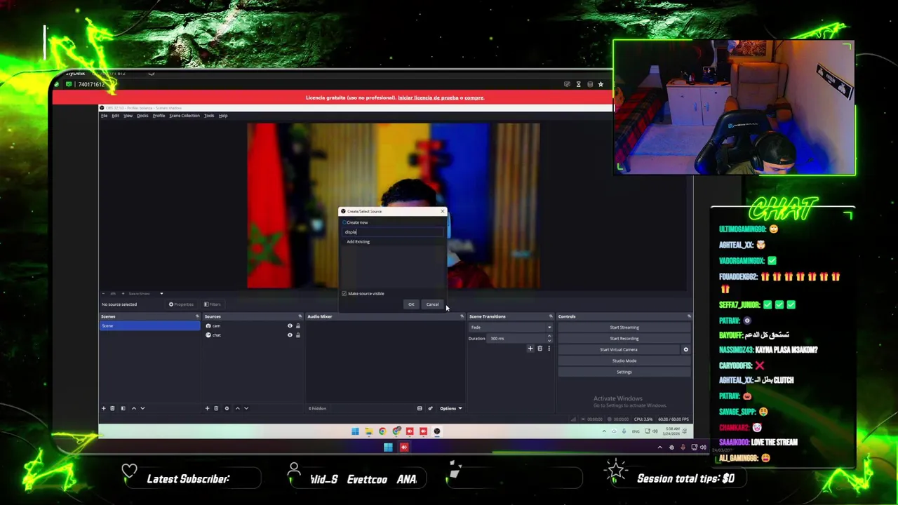Open Audio Mixer Options dropdown
Screen dimensions: 898x505
coord(450,408)
